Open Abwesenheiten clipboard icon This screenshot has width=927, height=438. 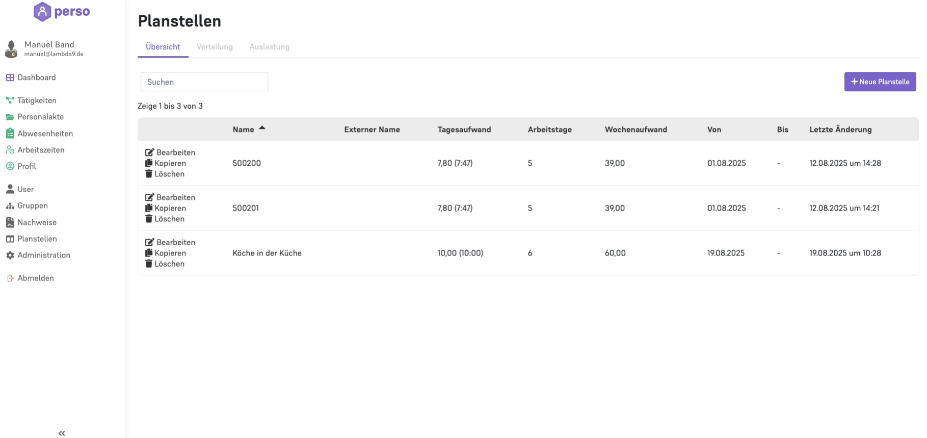10,134
